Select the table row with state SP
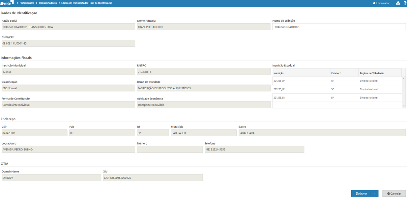Screen dimensions: 407x202 [x=337, y=98]
